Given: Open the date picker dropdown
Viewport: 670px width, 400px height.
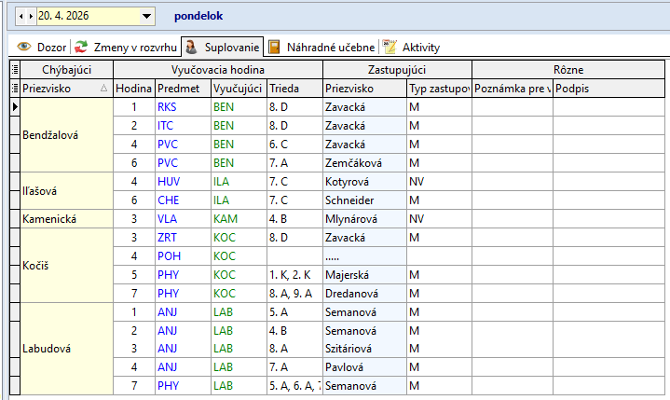Looking at the screenshot, I should point(146,16).
